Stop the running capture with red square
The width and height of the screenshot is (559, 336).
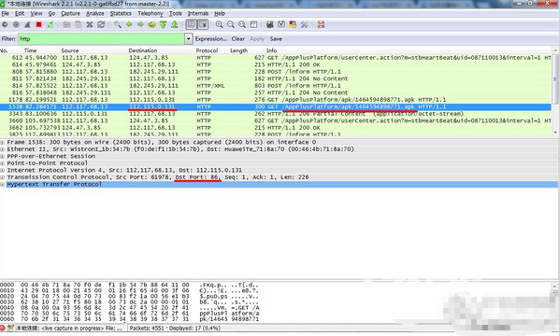(x=39, y=24)
